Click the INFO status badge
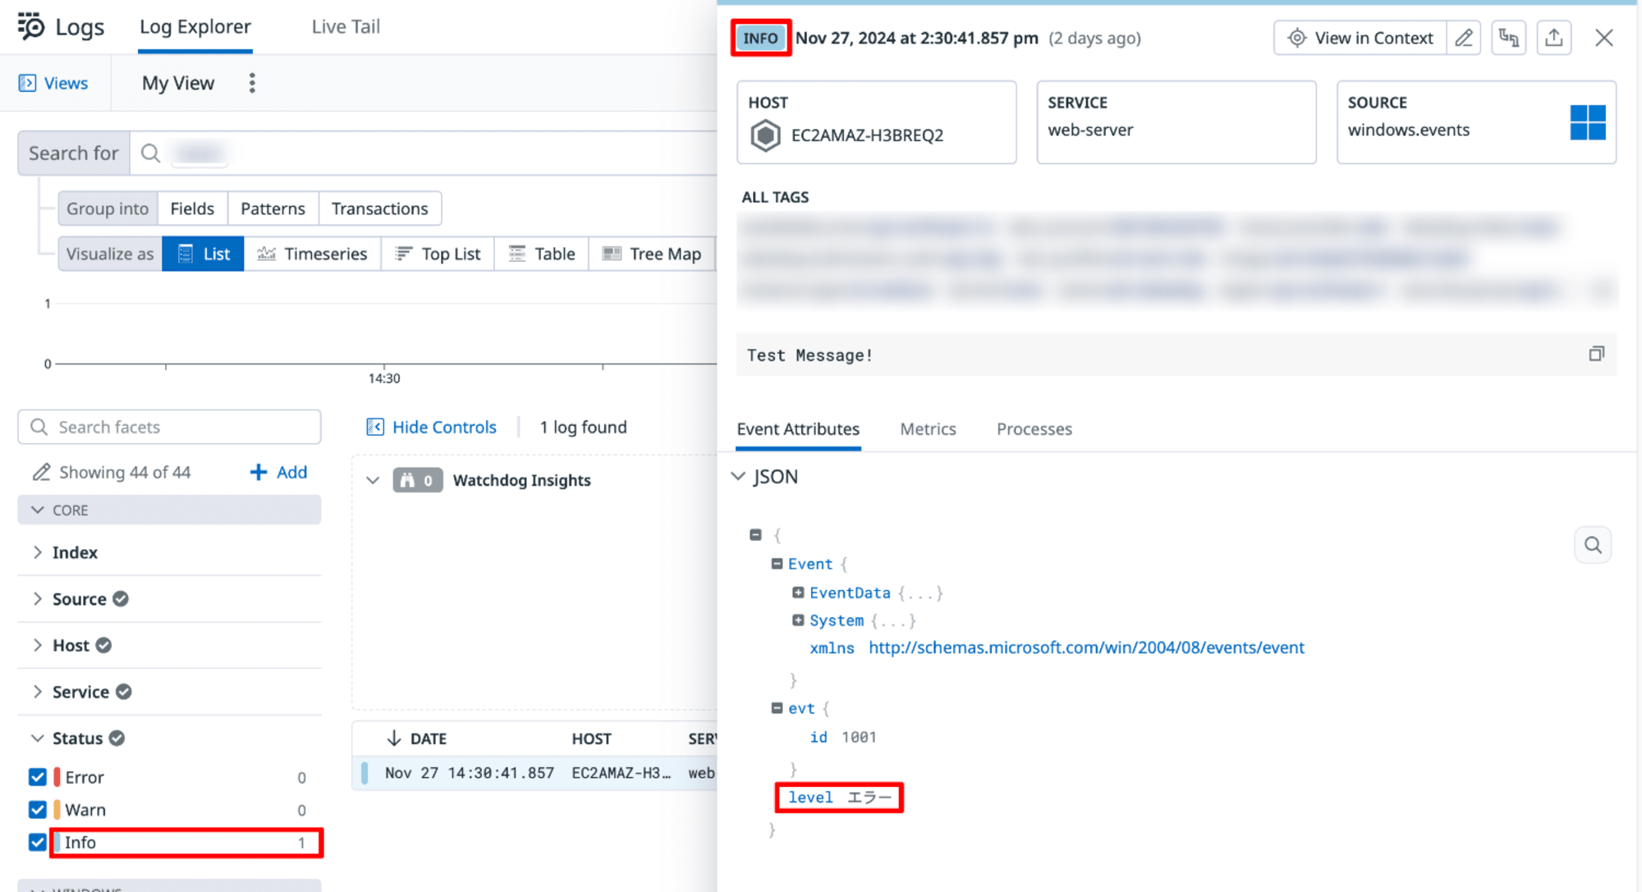Image resolution: width=1642 pixels, height=892 pixels. click(760, 38)
